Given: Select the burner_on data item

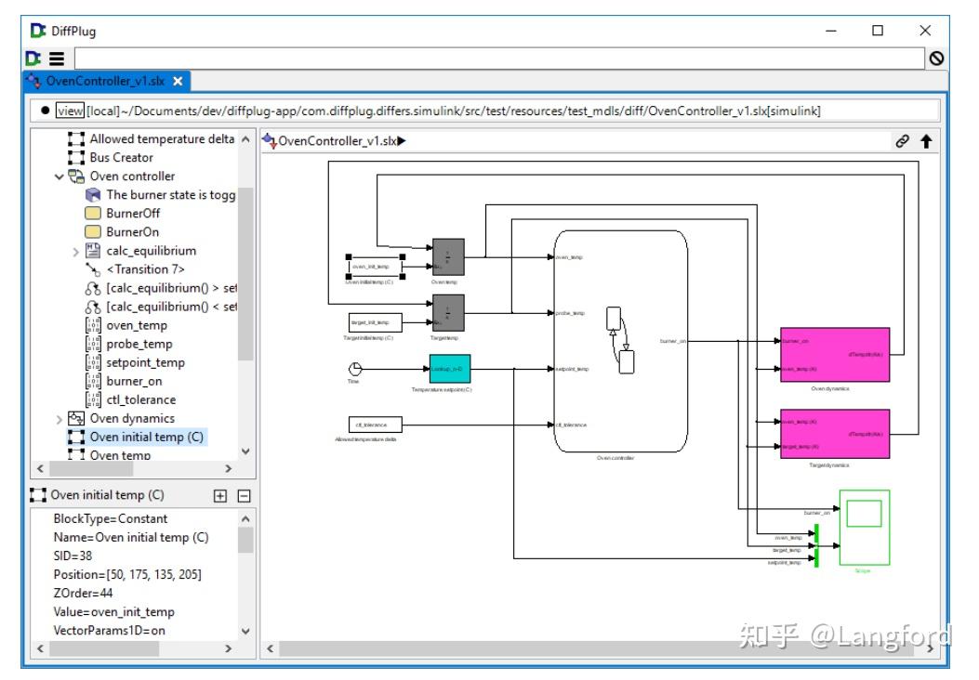Looking at the screenshot, I should point(134,381).
